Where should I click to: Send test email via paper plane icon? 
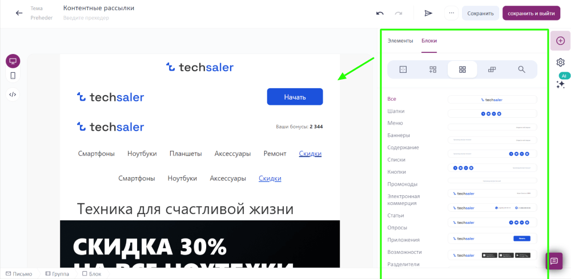(x=428, y=13)
